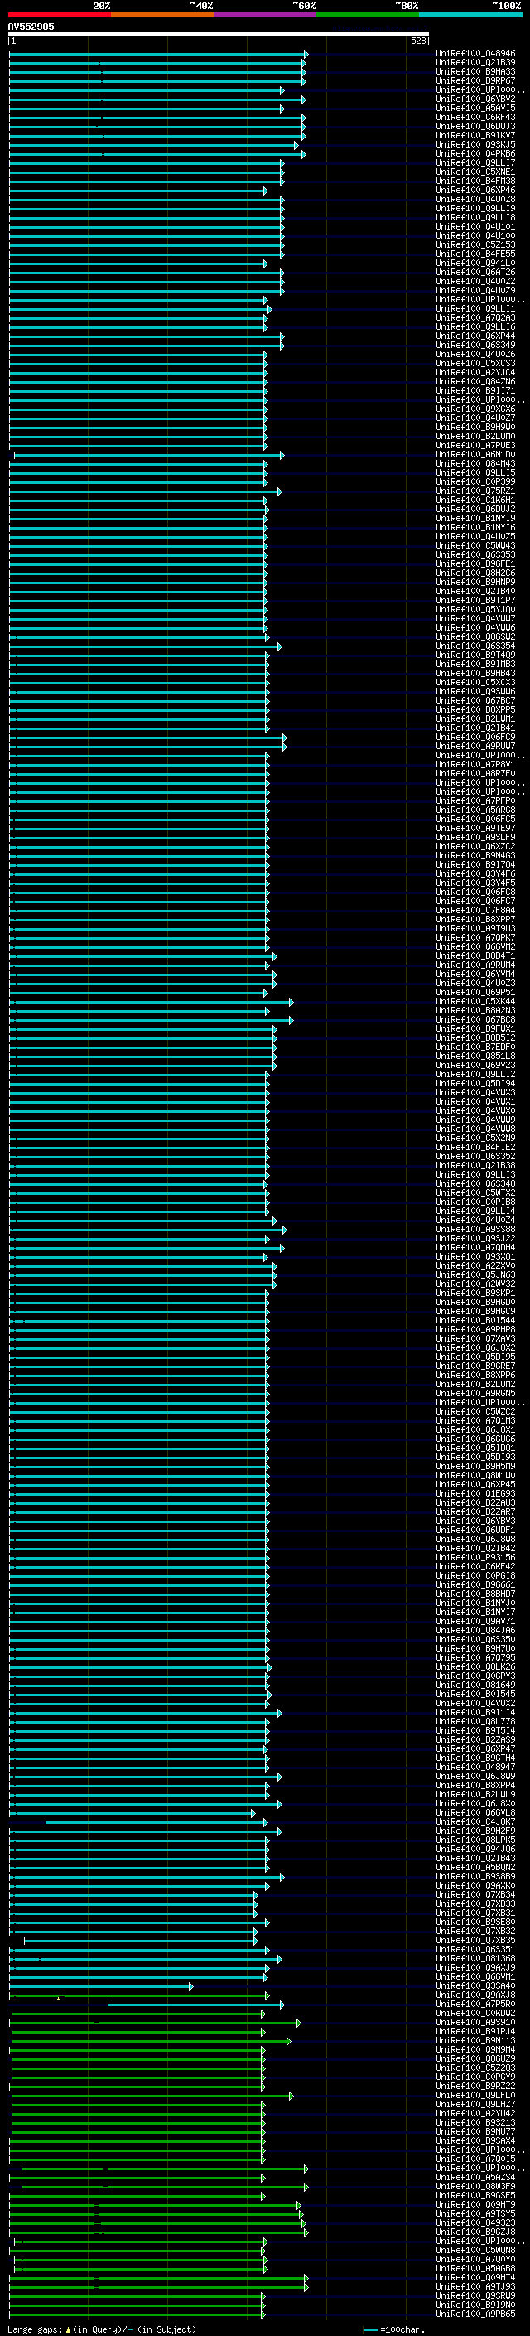The width and height of the screenshot is (530, 2336).
Task: Open hit UniRef100_Q2IB39
Action: coord(475,63)
